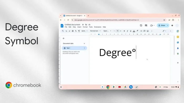184x103 pixels.
Task: Open the text color picker
Action: pyautogui.click(x=134, y=31)
